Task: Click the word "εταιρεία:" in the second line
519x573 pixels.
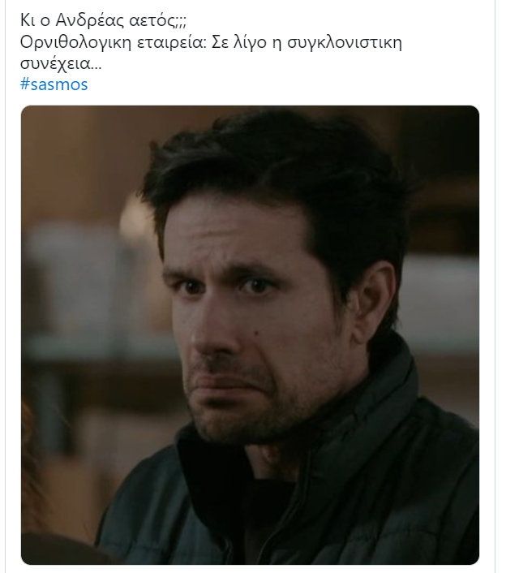Action: [x=172, y=43]
